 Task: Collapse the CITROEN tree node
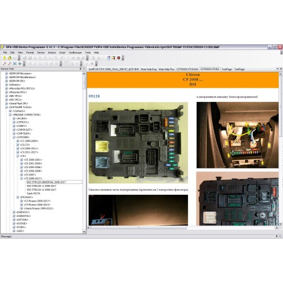tap(14, 137)
